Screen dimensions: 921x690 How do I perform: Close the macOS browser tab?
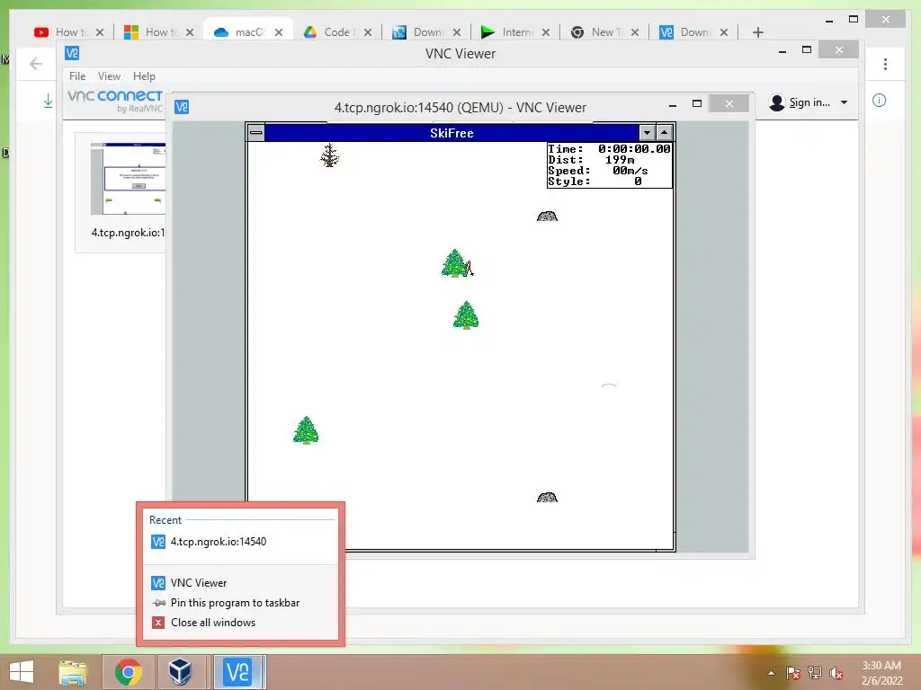click(x=279, y=32)
